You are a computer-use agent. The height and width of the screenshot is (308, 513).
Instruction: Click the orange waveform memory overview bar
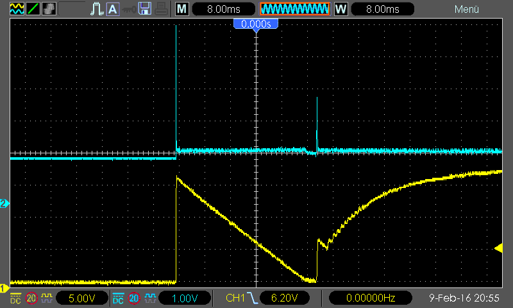pyautogui.click(x=295, y=9)
